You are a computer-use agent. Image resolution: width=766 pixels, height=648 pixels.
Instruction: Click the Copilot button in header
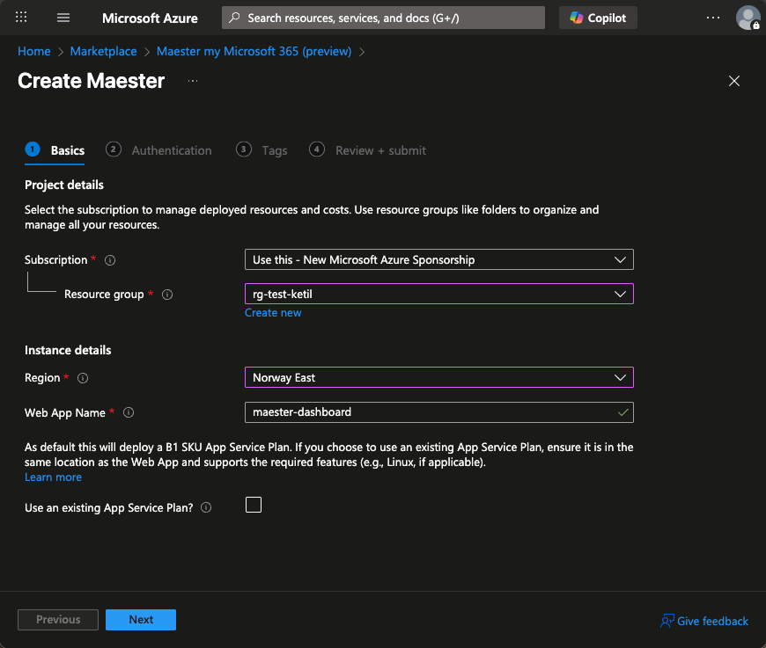tap(598, 18)
